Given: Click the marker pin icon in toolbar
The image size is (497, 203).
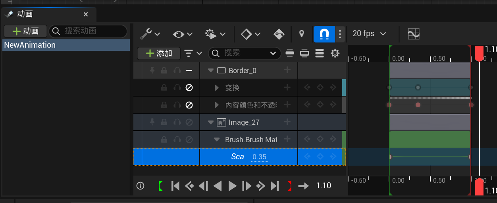Looking at the screenshot, I should 302,34.
